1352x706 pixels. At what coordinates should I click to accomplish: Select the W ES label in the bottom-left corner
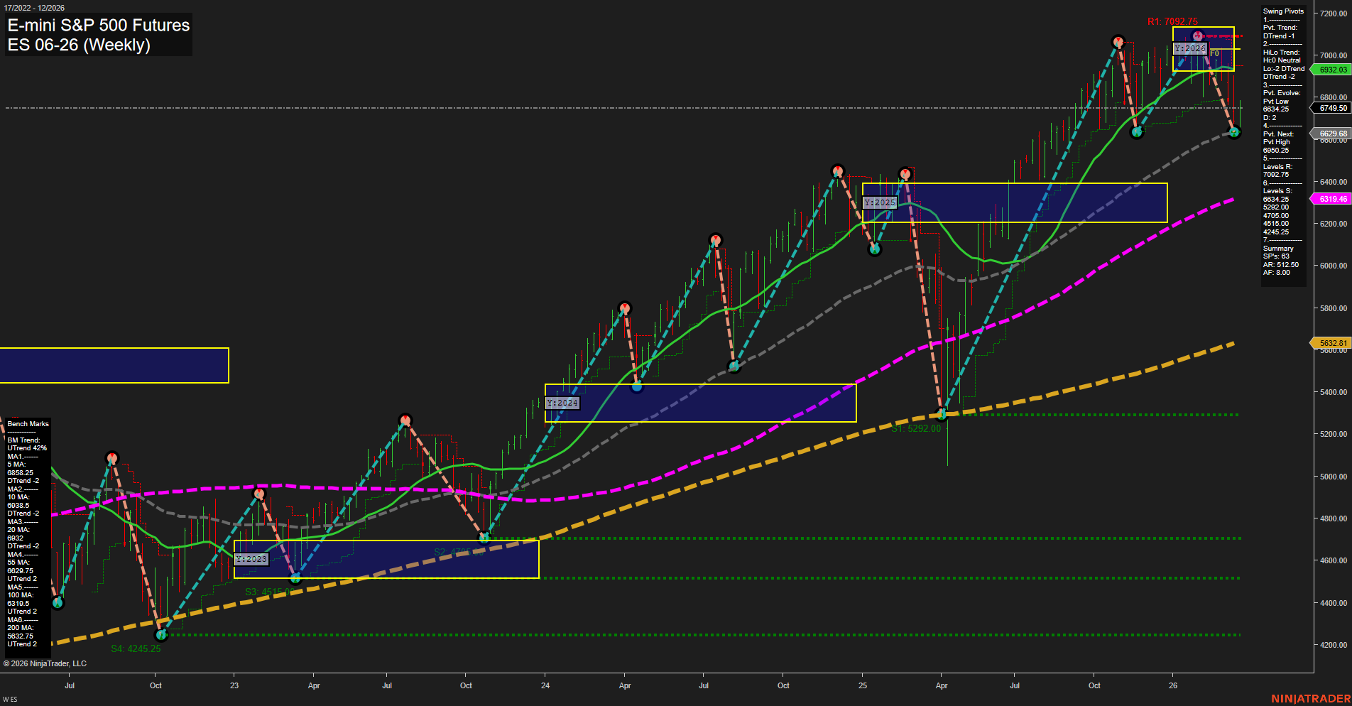[9, 698]
